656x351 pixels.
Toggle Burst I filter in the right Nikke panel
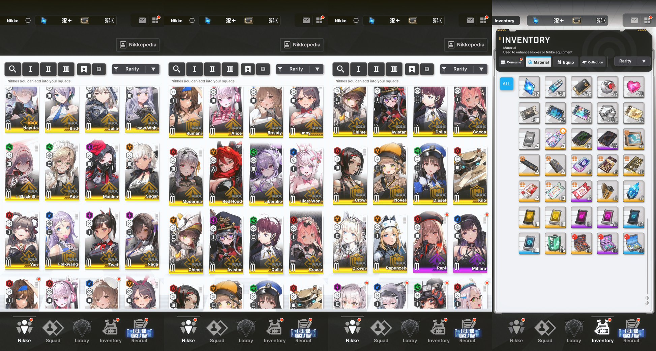358,69
